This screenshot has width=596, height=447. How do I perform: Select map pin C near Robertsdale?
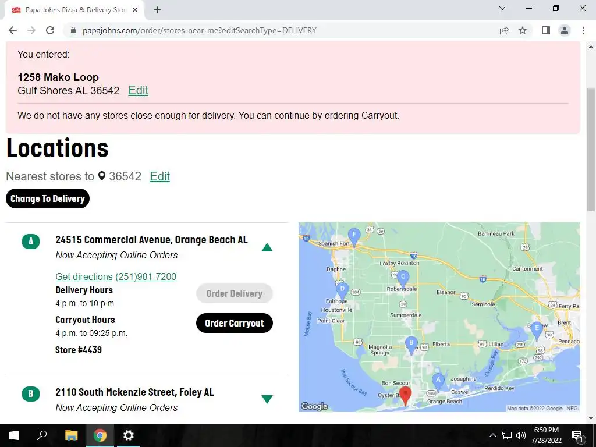click(x=403, y=279)
